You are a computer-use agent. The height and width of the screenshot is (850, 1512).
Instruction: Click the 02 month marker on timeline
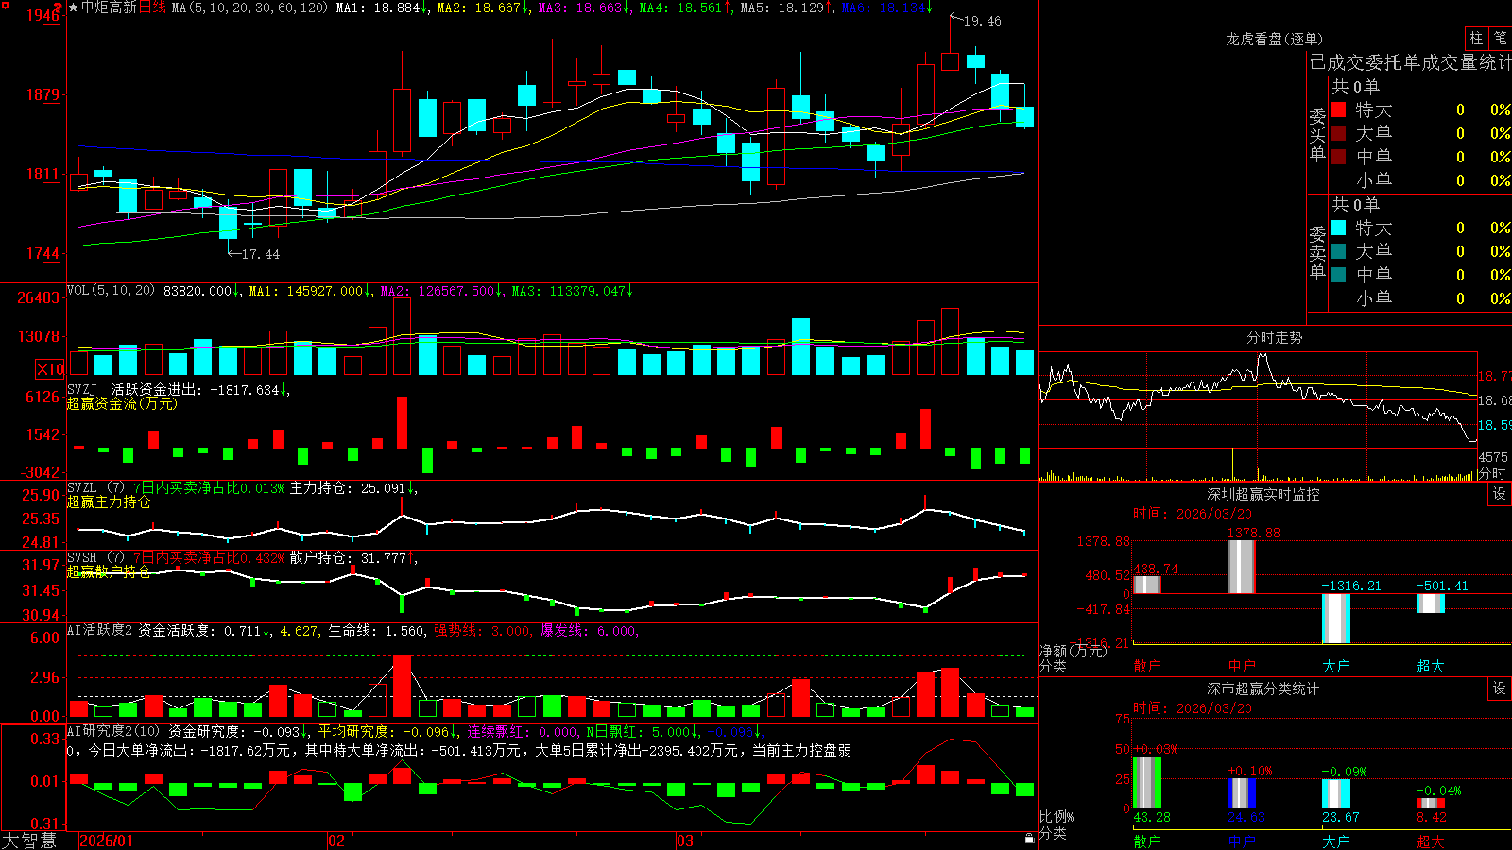[x=336, y=841]
